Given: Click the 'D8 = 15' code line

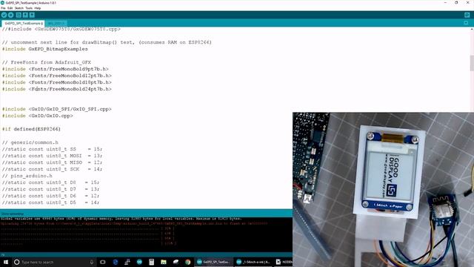Looking at the screenshot, I should point(51,182).
